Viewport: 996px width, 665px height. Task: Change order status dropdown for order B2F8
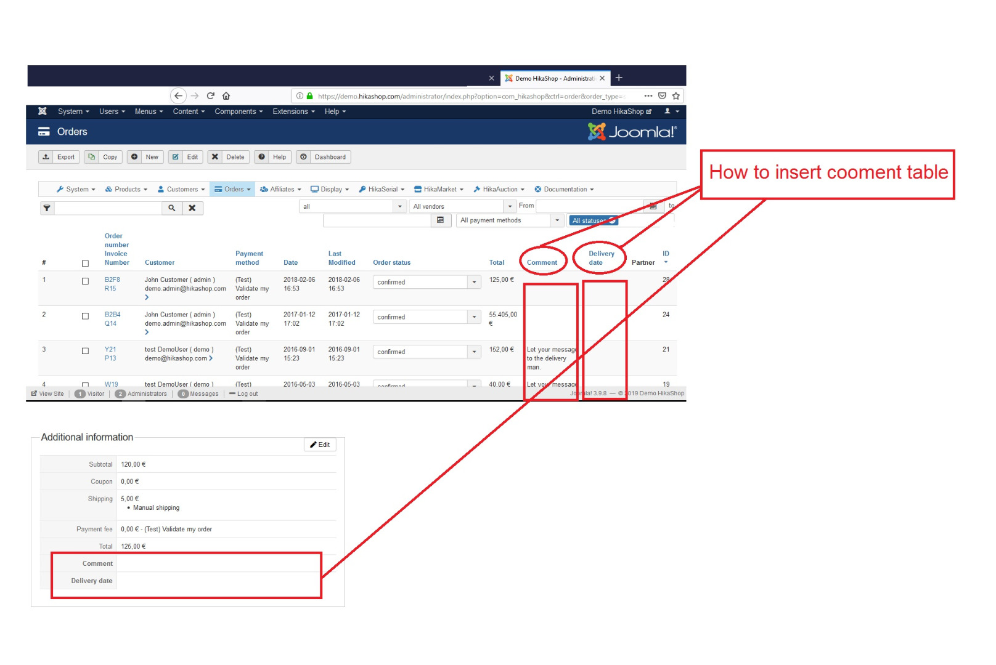[427, 282]
